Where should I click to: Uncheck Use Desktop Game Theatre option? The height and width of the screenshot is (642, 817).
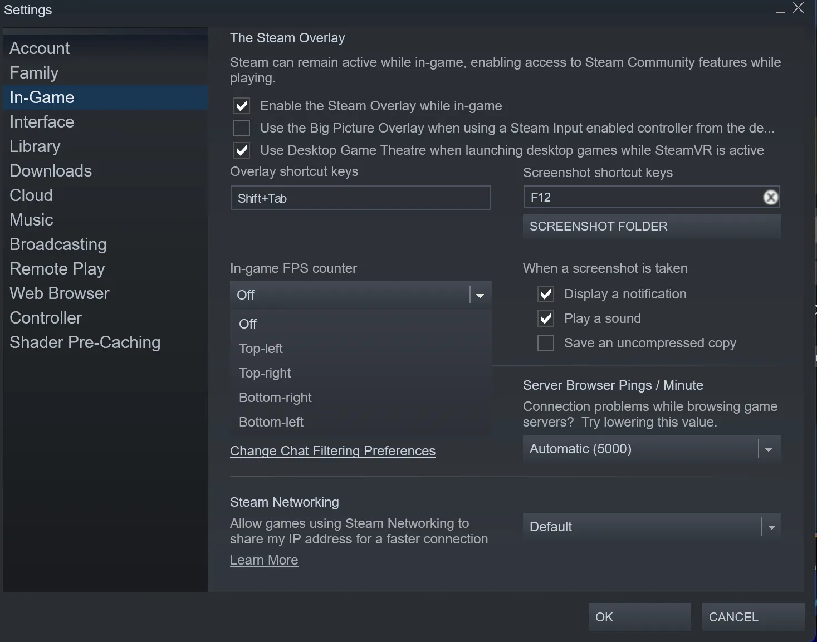241,150
